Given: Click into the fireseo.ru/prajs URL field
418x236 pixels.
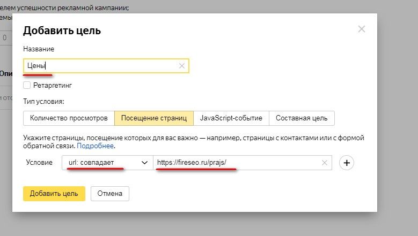Looking at the screenshot, I should [x=236, y=163].
